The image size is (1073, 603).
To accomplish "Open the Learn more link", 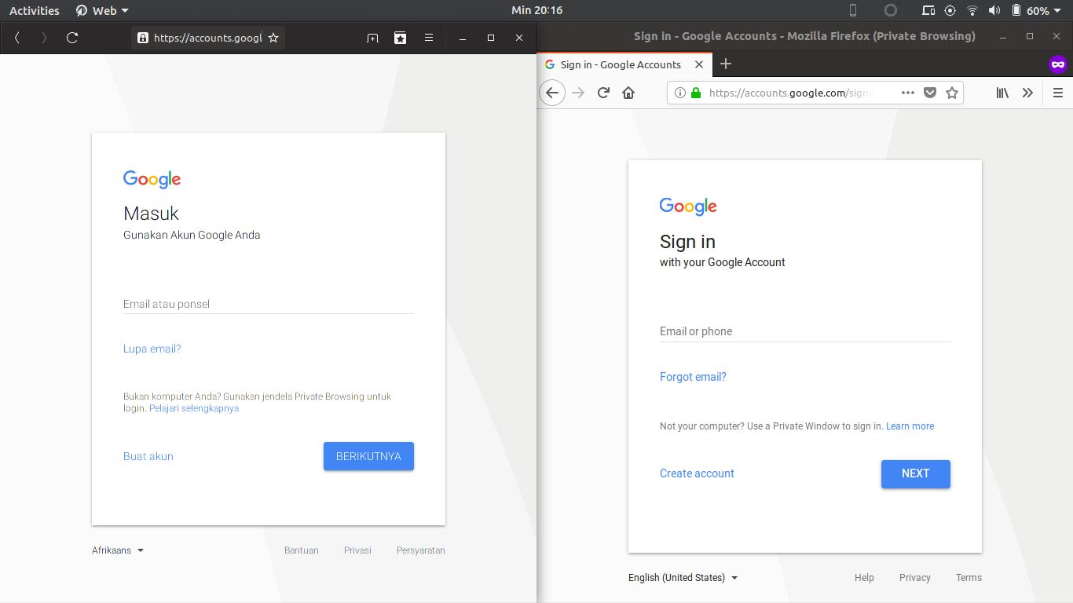I will click(910, 426).
